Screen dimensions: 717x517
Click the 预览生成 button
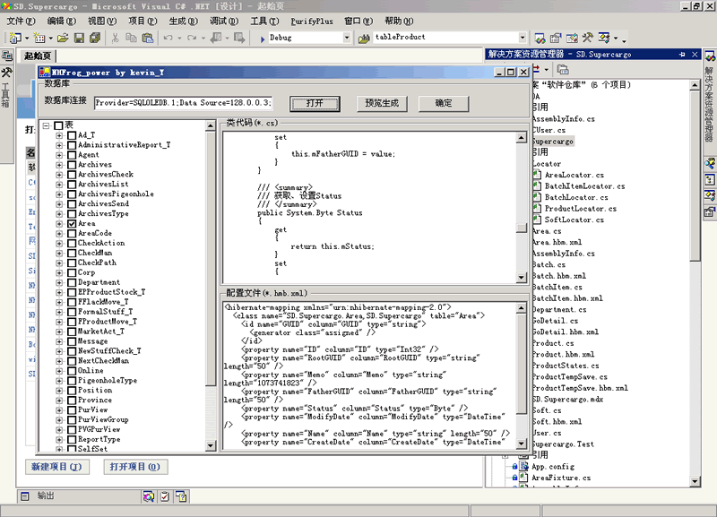[382, 103]
